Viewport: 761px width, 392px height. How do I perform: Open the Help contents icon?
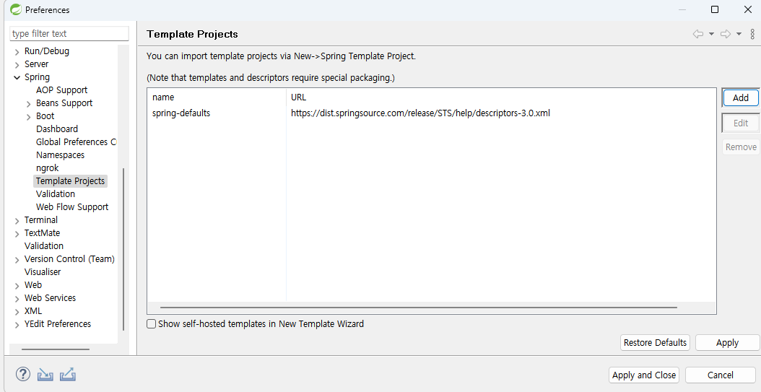23,374
